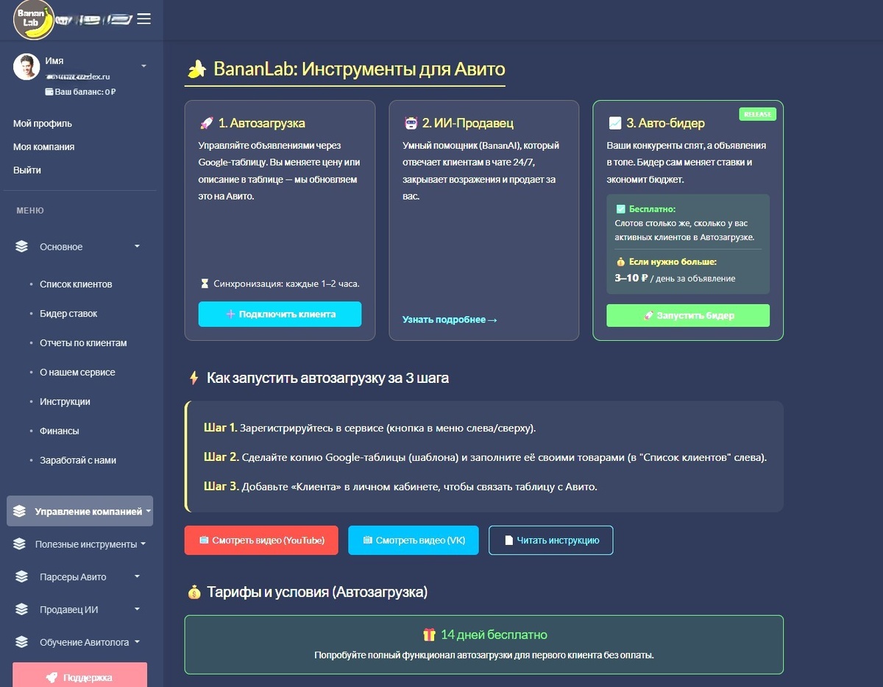Expand the Продавец ИИ arrow

point(137,609)
